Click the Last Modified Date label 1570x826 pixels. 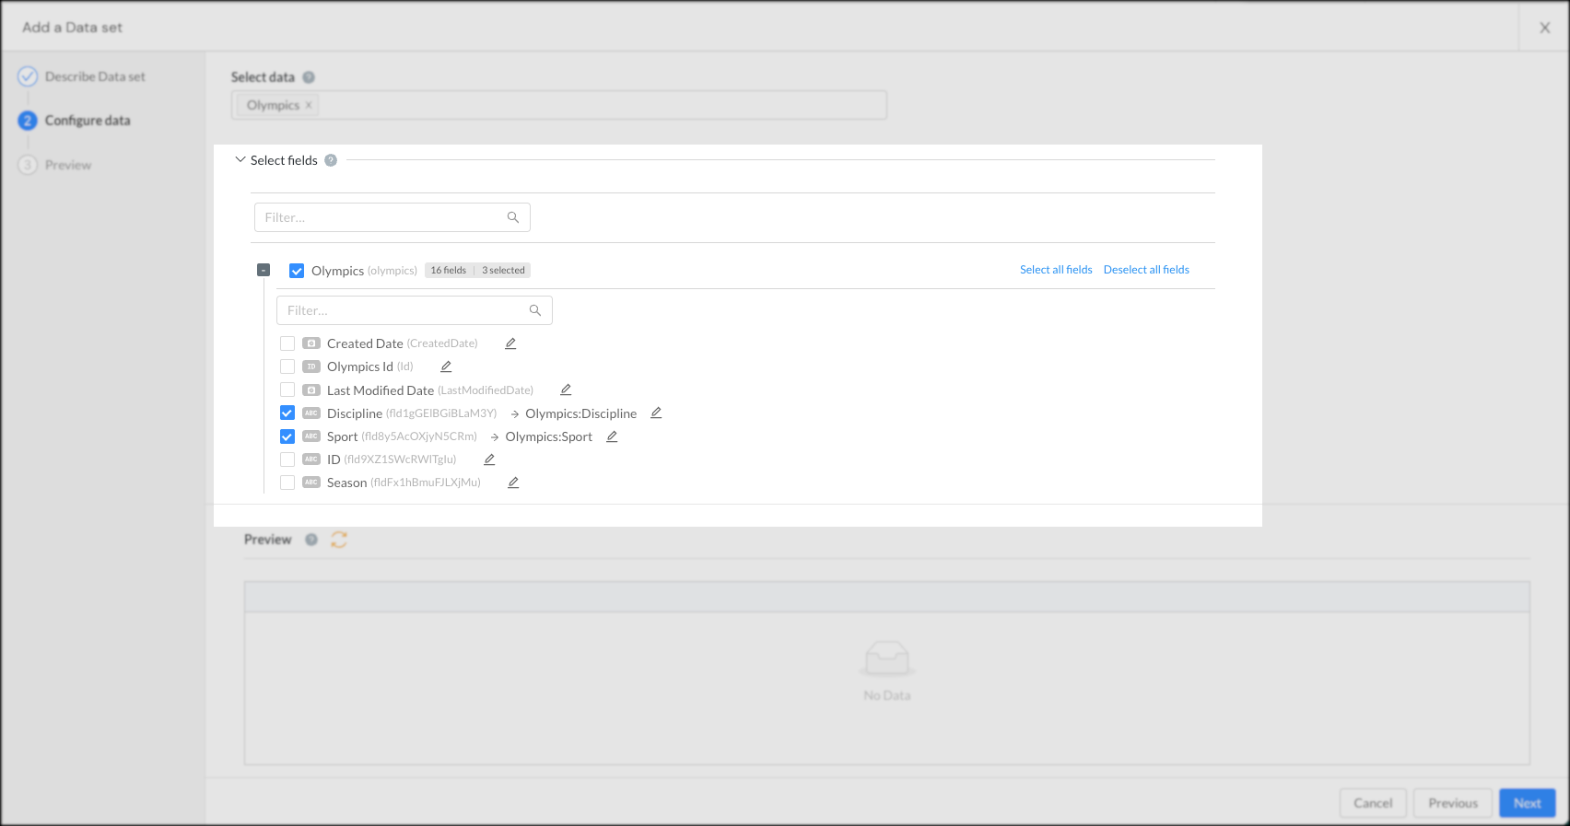tap(381, 390)
